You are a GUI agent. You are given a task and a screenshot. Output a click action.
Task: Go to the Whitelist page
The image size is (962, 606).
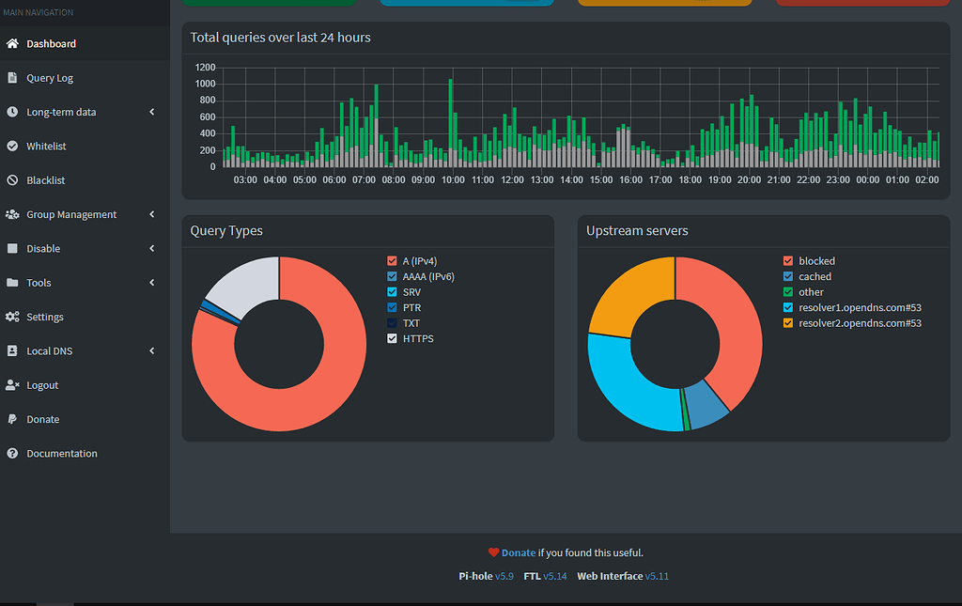coord(85,146)
